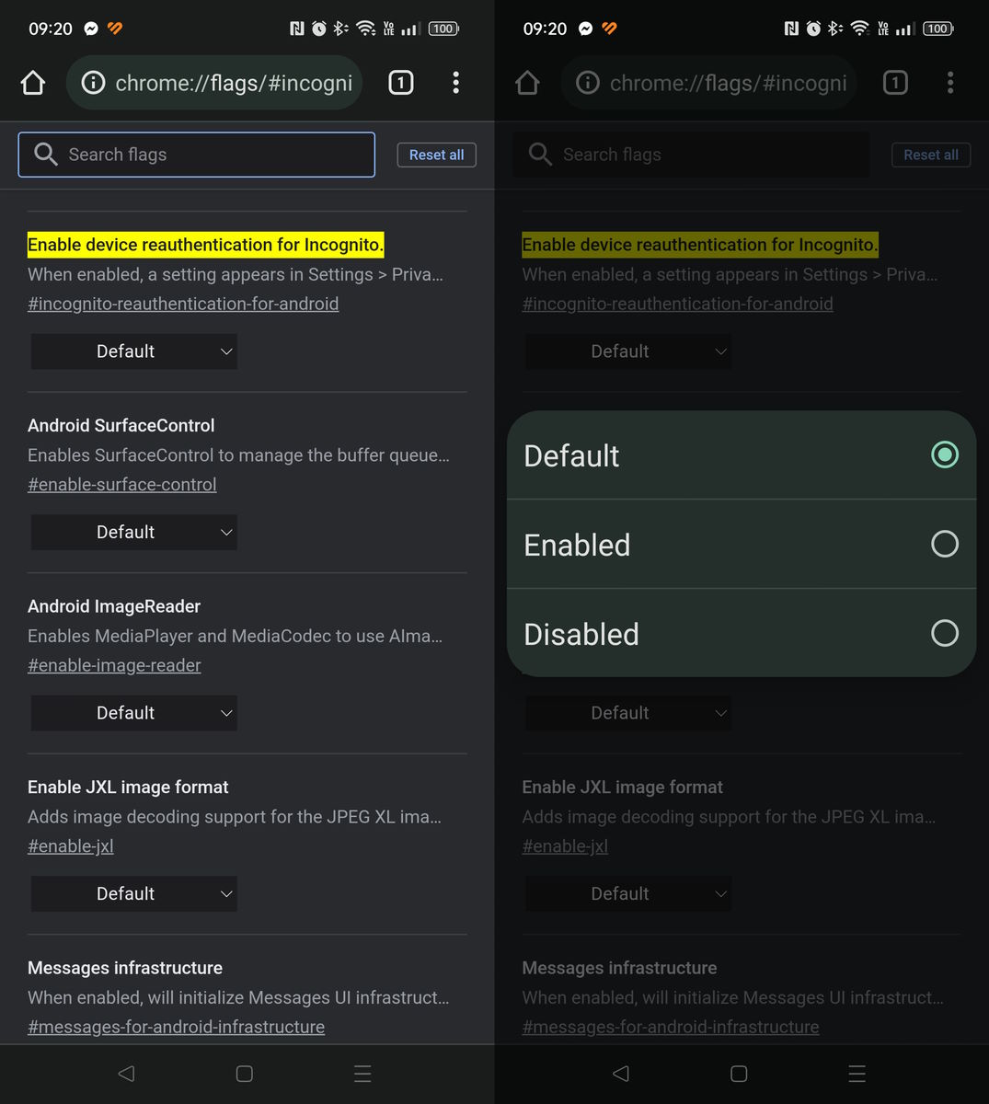This screenshot has width=989, height=1104.
Task: Open left dropdown under Incognito reauthentication flag
Action: point(134,351)
